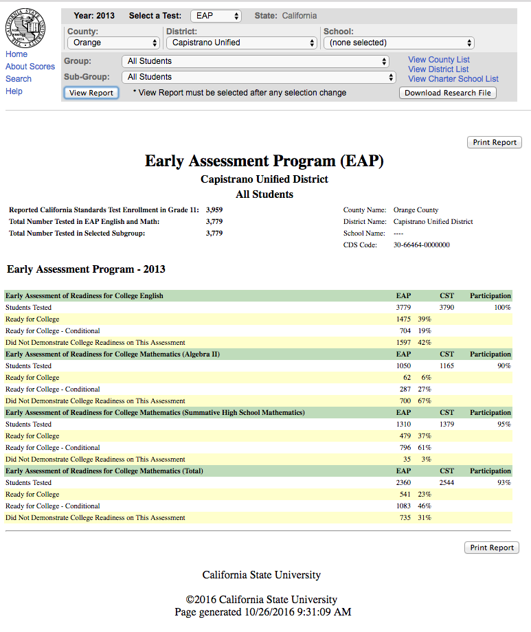Open the County dropdown showing Orange
Viewport: 531px width, 632px height.
click(114, 43)
